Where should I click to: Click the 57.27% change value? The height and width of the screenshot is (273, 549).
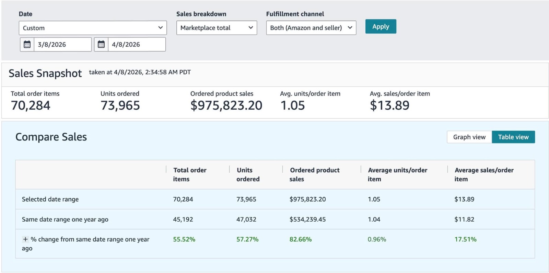[x=247, y=239]
